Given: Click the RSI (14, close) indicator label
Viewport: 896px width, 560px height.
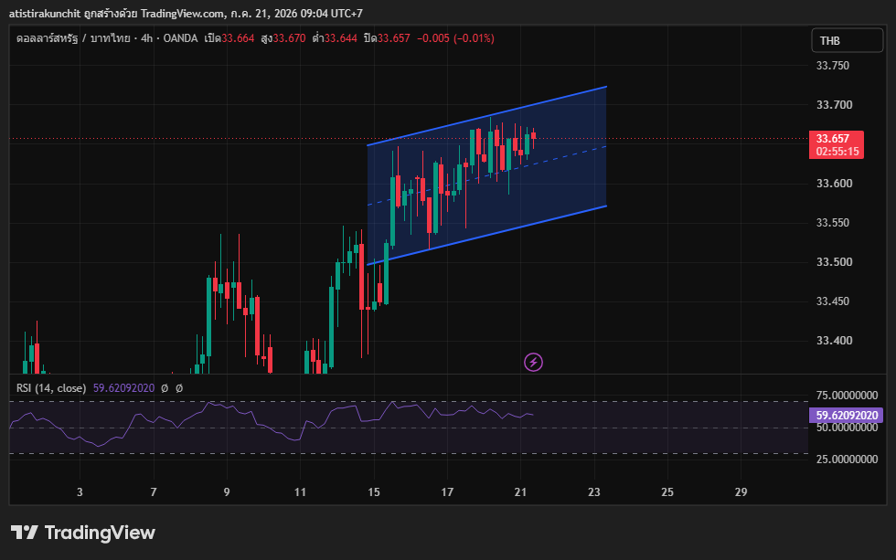Looking at the screenshot, I should [x=51, y=388].
